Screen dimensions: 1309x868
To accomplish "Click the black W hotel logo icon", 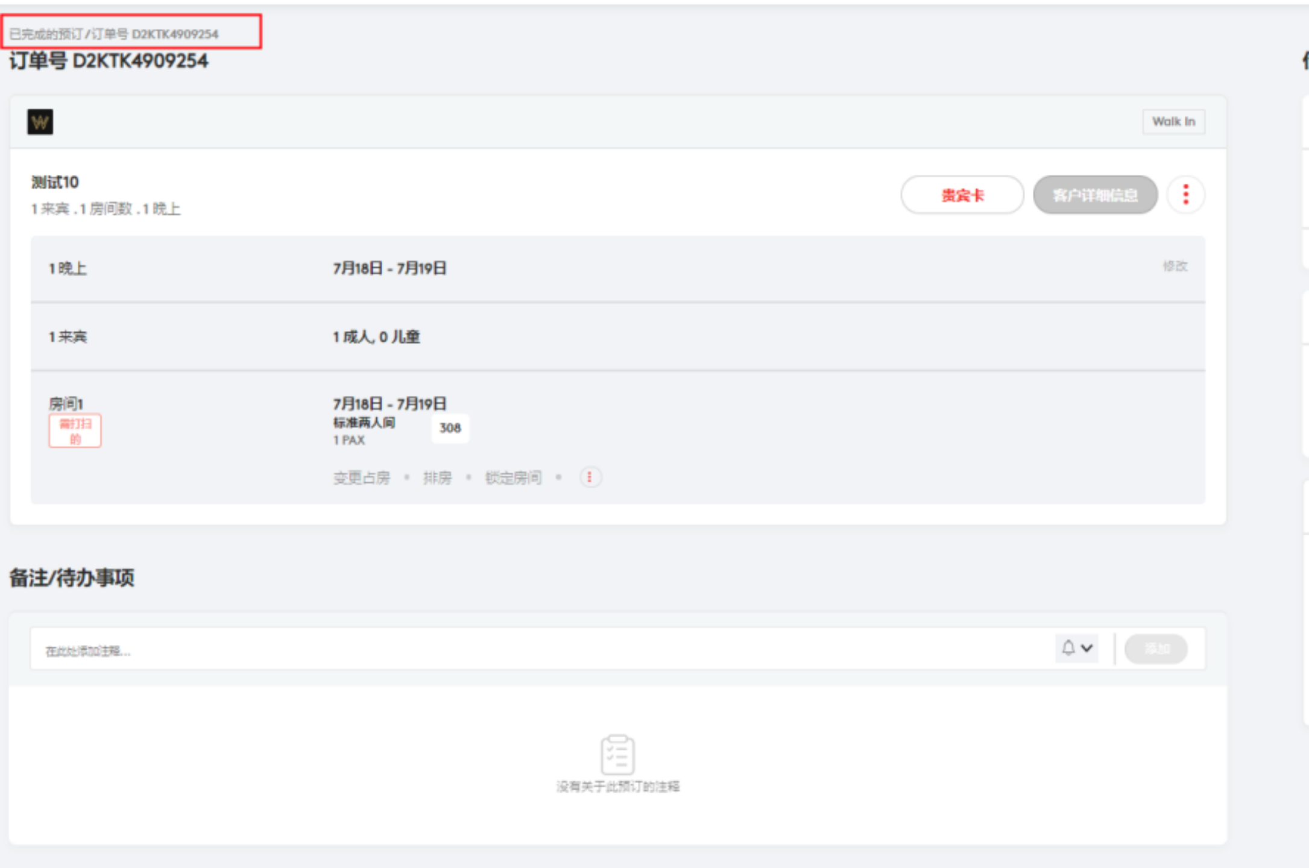I will pos(40,122).
